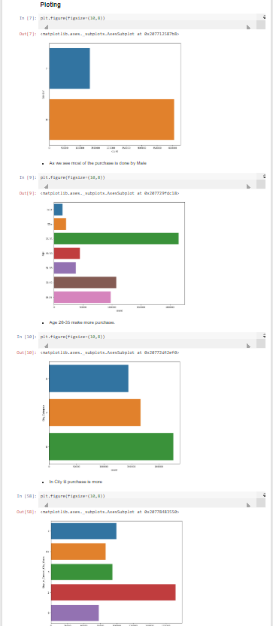273x626 pixels.
Task: Click into code cell In [9] plt.figure line
Action: click(x=73, y=177)
